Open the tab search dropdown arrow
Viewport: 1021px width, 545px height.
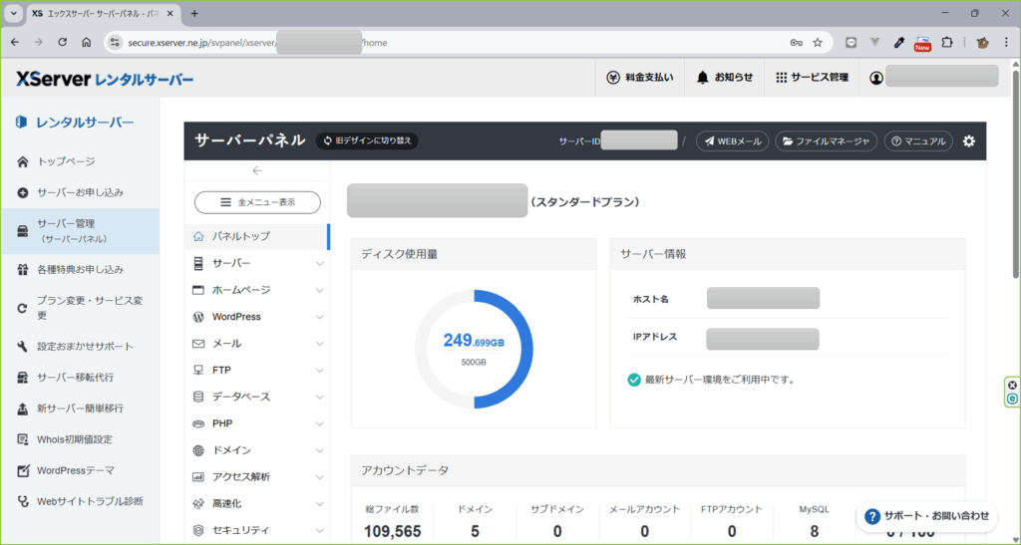tap(14, 13)
